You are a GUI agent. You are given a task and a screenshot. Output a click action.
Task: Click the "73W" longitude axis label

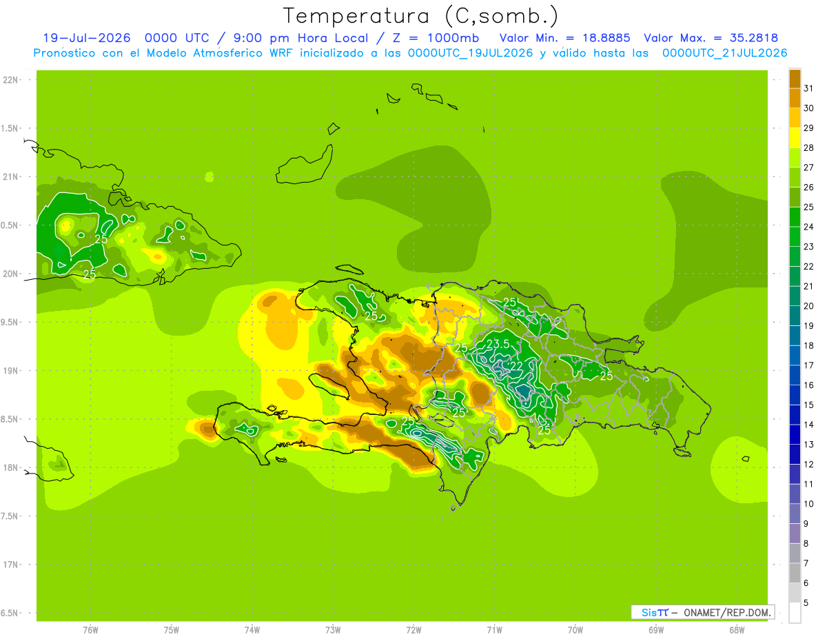pyautogui.click(x=333, y=630)
